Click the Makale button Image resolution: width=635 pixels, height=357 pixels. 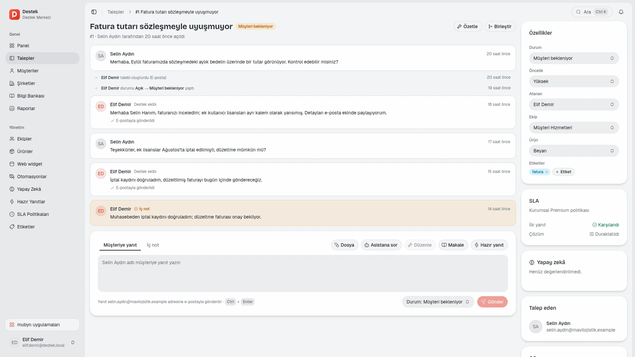coord(453,245)
